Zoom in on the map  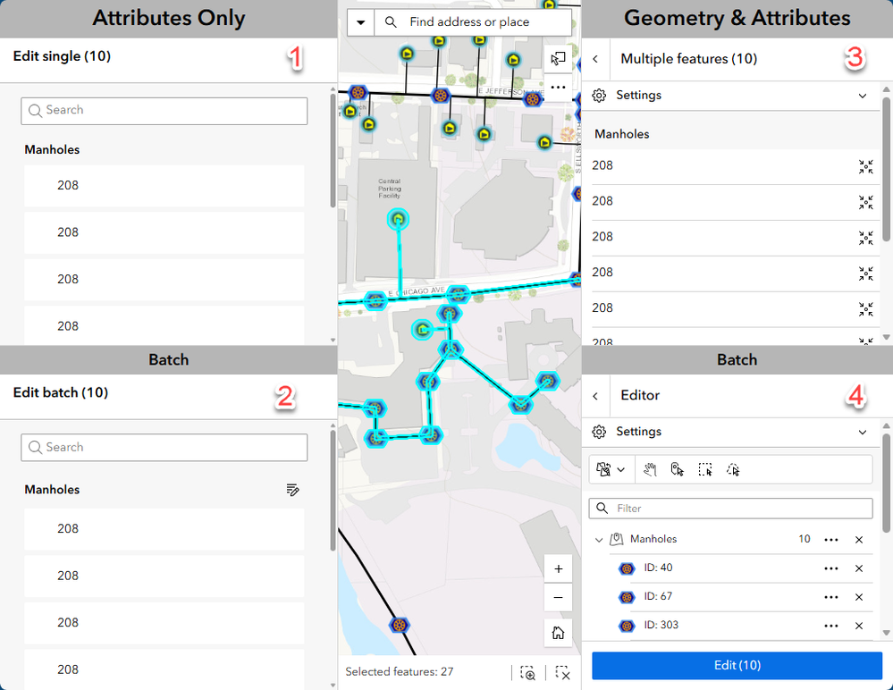558,568
